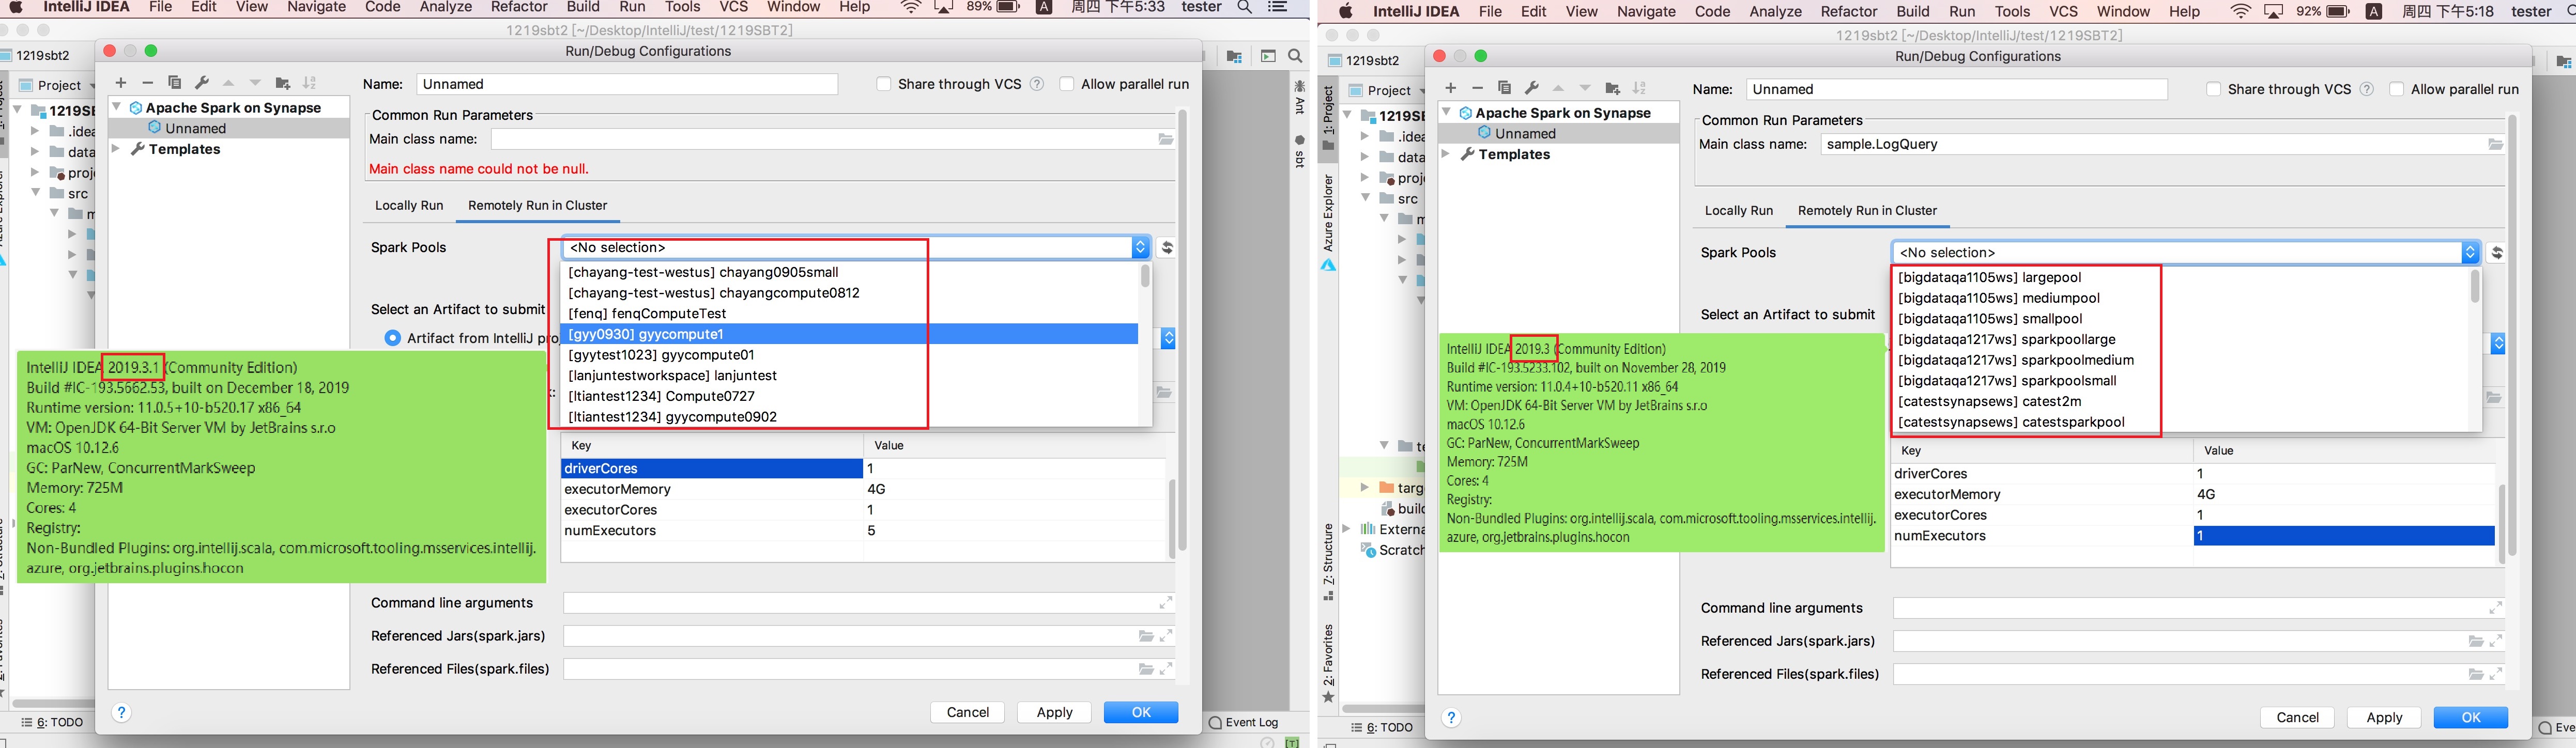Collapse src folder arrow in left project tree
The height and width of the screenshot is (748, 2576).
click(36, 193)
